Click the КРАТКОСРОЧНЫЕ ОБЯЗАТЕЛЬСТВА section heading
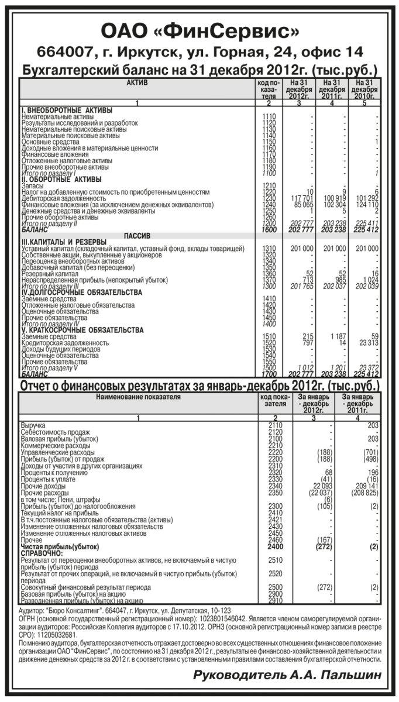 point(83,331)
